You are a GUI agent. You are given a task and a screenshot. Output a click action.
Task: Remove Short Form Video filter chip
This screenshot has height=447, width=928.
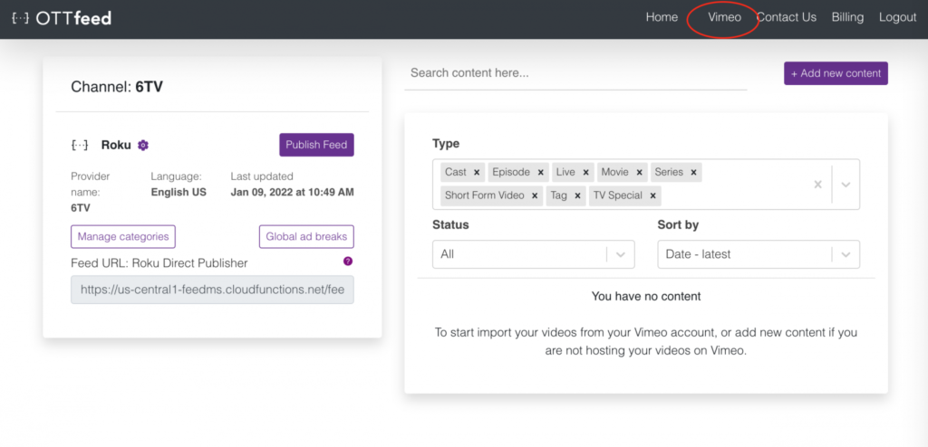pyautogui.click(x=536, y=195)
